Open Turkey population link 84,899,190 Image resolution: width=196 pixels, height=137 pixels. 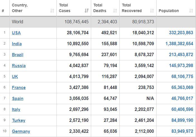click(182, 120)
